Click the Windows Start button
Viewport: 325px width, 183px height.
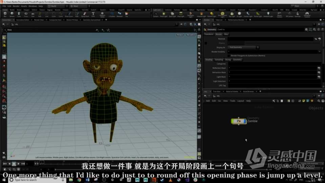[x=4, y=180]
